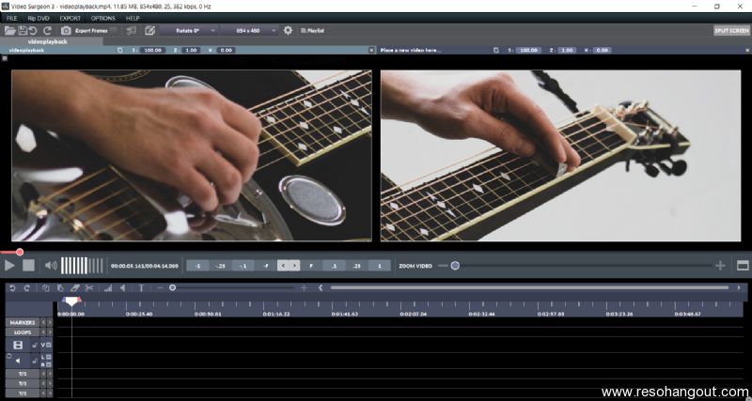Redo via the top toolbar arrow
Viewport: 752px width, 401px height.
47,31
